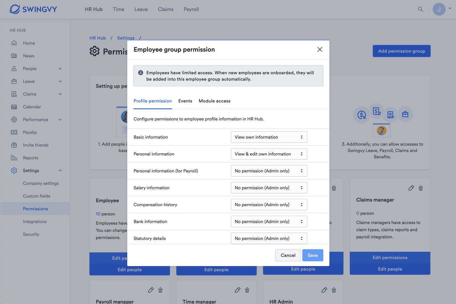456x304 pixels.
Task: Open the Statutory details dropdown
Action: 269,238
